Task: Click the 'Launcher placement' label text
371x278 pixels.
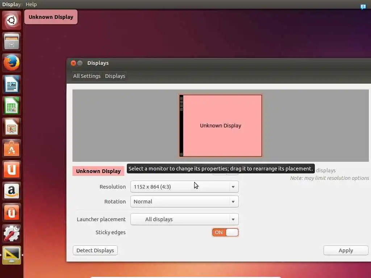Action: point(101,219)
